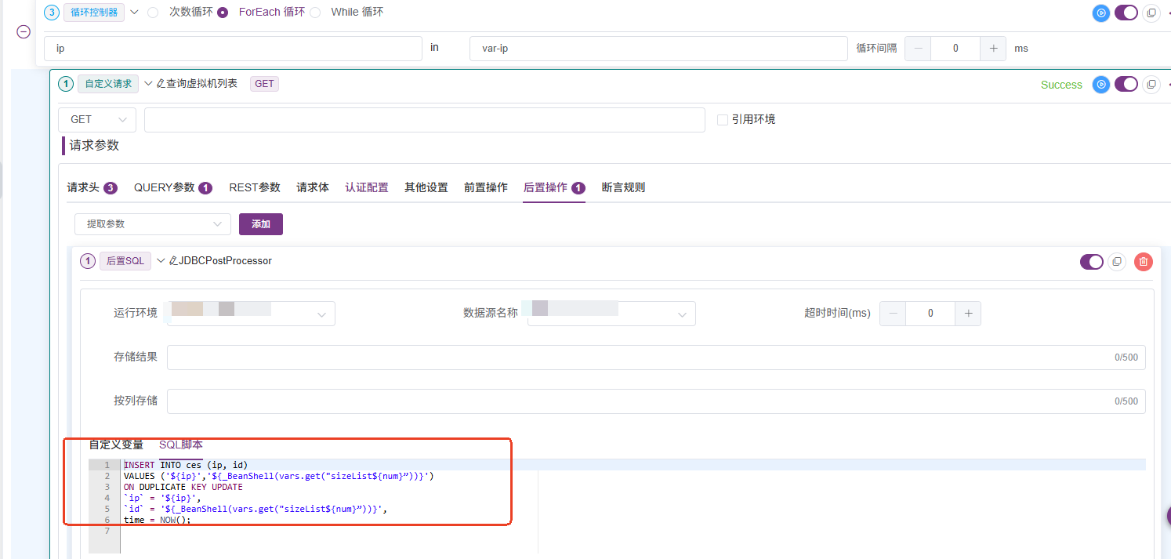Open the 断言规则 tab
The width and height of the screenshot is (1171, 559).
pyautogui.click(x=624, y=187)
